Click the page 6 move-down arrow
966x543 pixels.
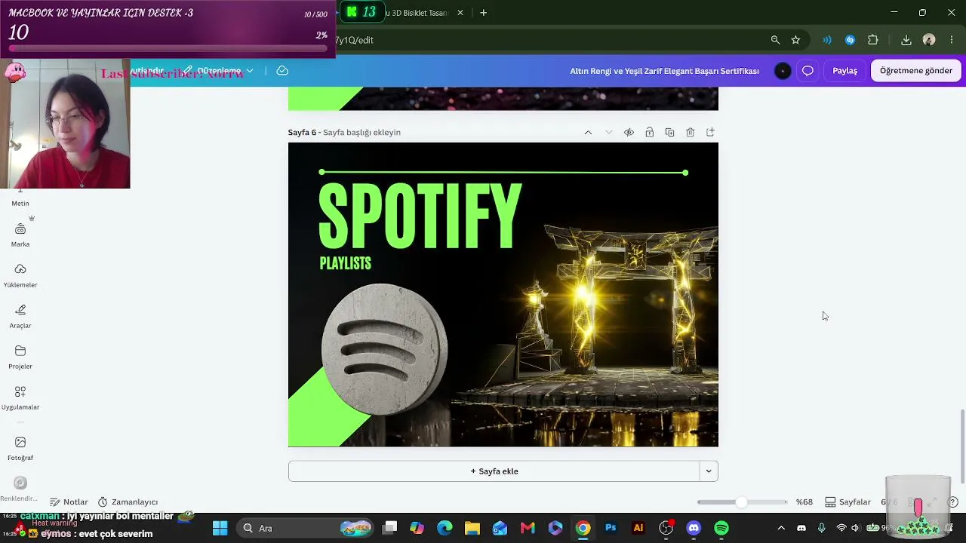tap(608, 133)
